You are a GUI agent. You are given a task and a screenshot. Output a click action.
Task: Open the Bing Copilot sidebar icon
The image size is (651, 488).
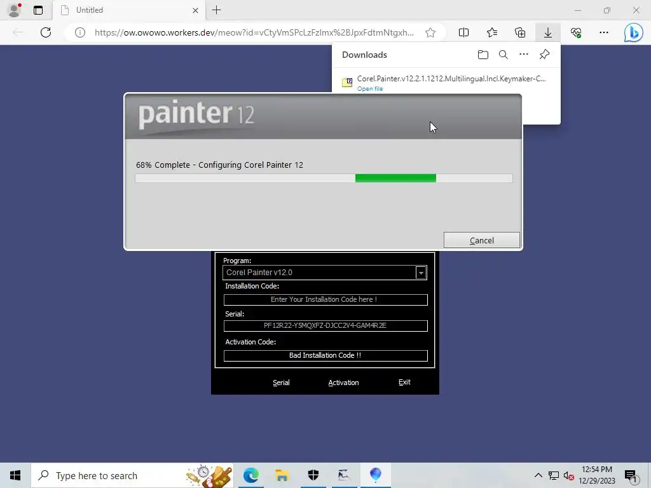(x=634, y=32)
